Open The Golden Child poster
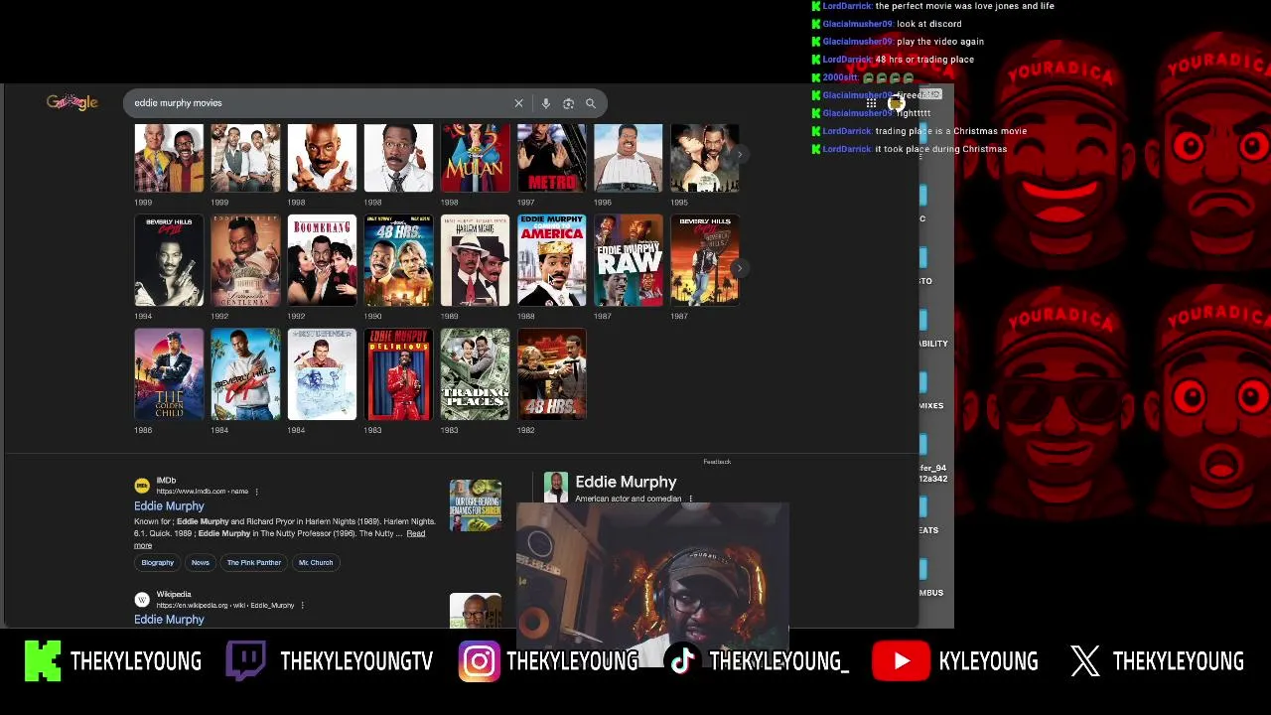This screenshot has width=1271, height=715. coord(169,374)
